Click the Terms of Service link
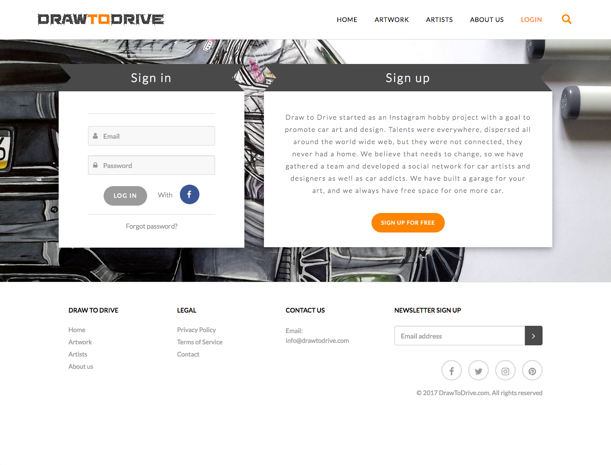 click(199, 342)
